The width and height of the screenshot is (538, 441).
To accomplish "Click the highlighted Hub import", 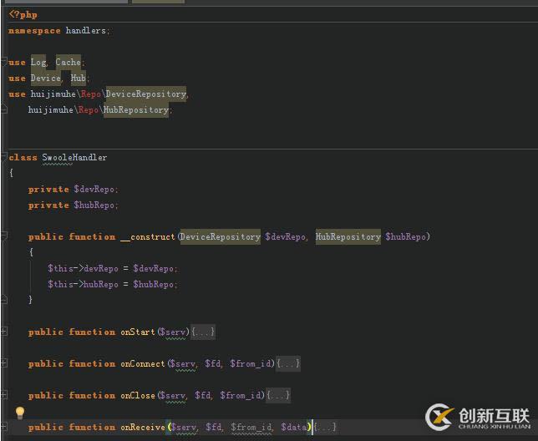I will 79,79.
